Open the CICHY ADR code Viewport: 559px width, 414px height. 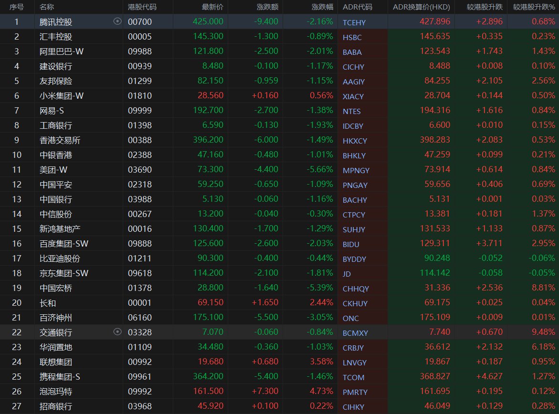(353, 67)
